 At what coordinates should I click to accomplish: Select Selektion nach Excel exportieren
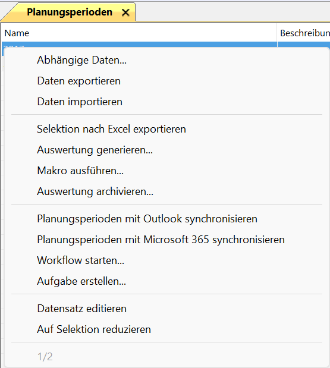pos(112,129)
